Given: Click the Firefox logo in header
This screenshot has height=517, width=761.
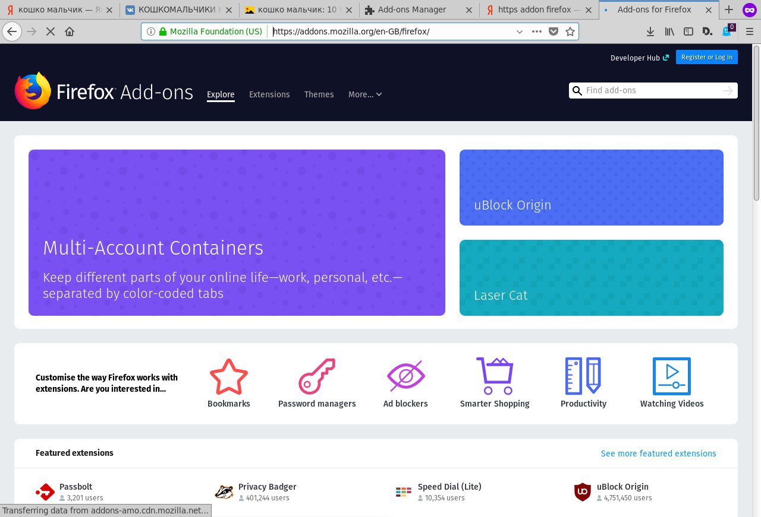Looking at the screenshot, I should coord(33,91).
